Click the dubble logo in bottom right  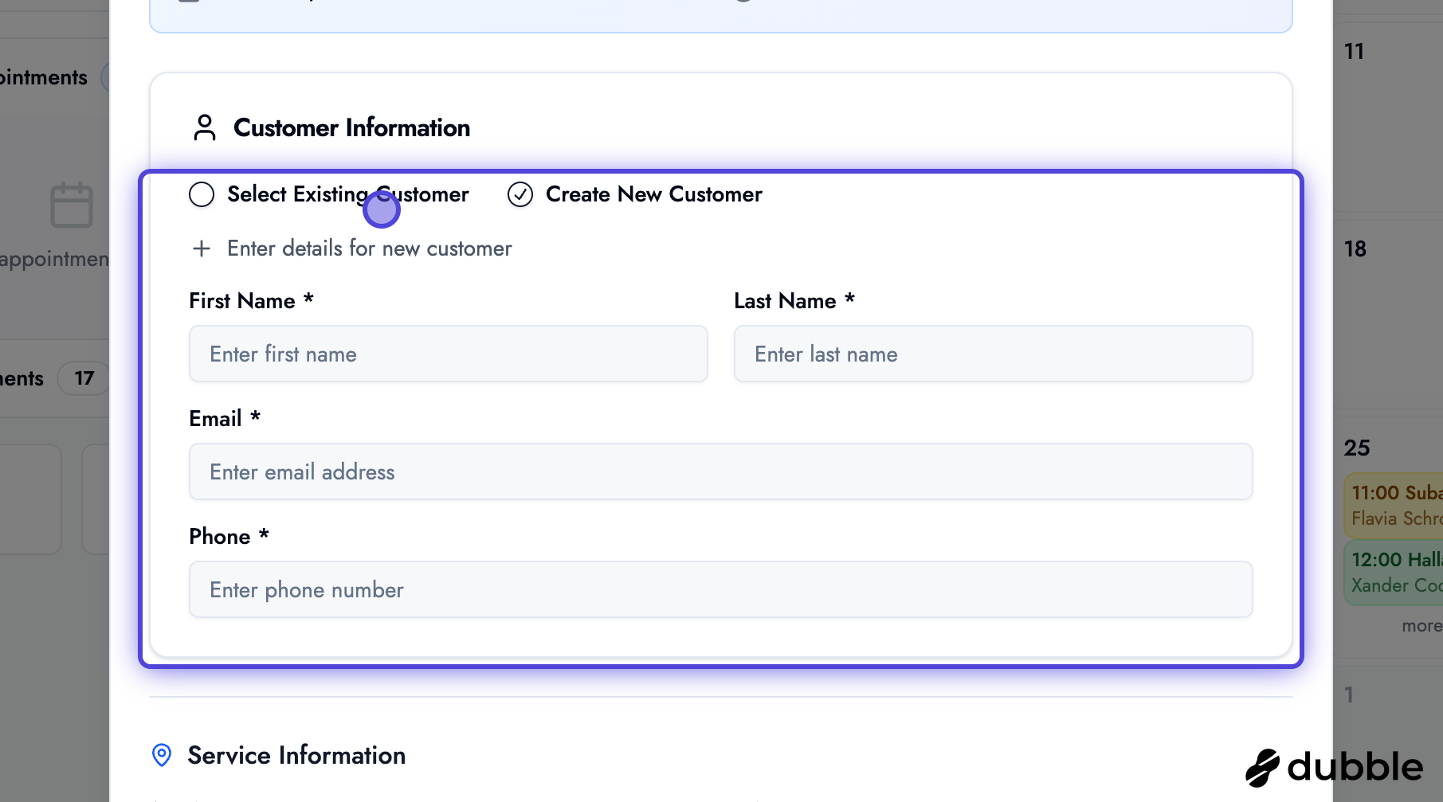click(x=1335, y=767)
